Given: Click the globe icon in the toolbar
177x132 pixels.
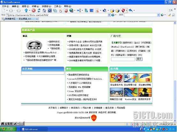Looking at the screenshot, I should (71, 10).
